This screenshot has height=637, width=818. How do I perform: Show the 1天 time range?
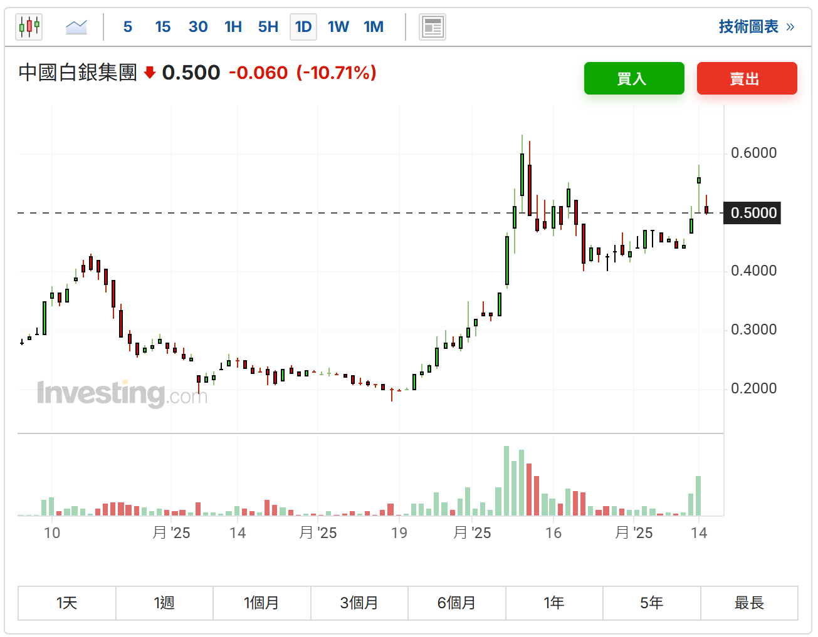(67, 603)
